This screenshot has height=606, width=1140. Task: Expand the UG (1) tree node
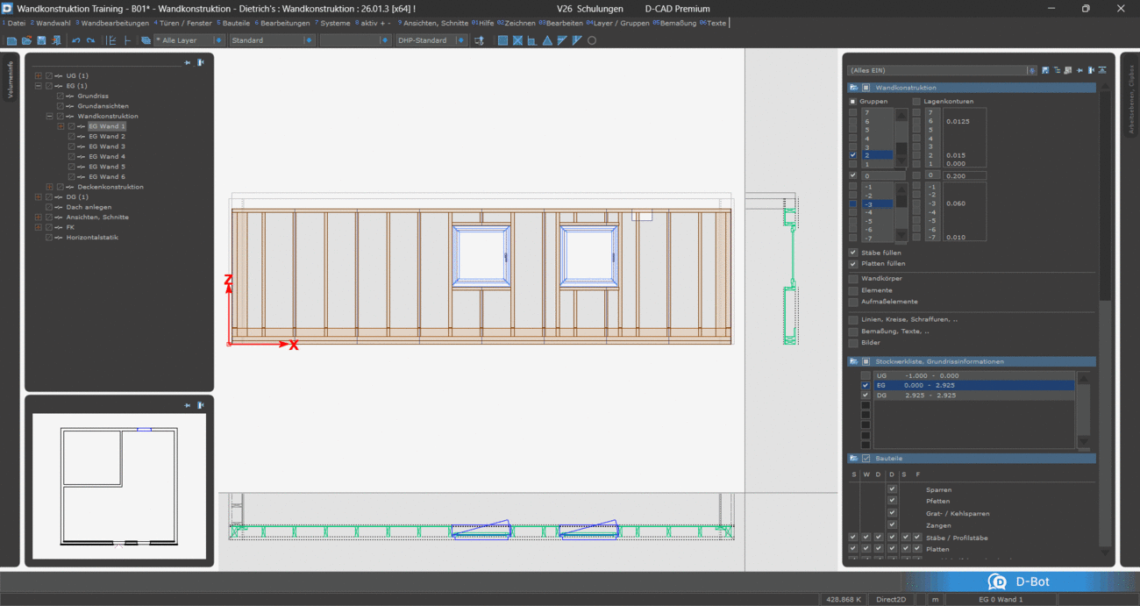(x=38, y=75)
